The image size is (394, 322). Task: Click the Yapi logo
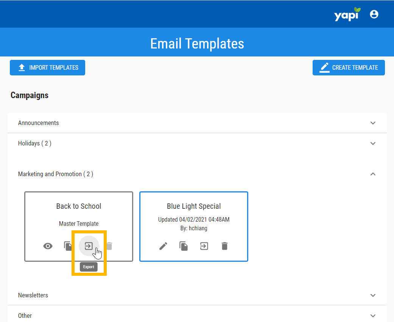tap(347, 14)
